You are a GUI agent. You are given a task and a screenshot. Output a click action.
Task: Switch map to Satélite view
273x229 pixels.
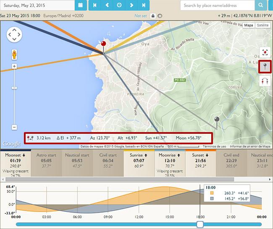262,25
